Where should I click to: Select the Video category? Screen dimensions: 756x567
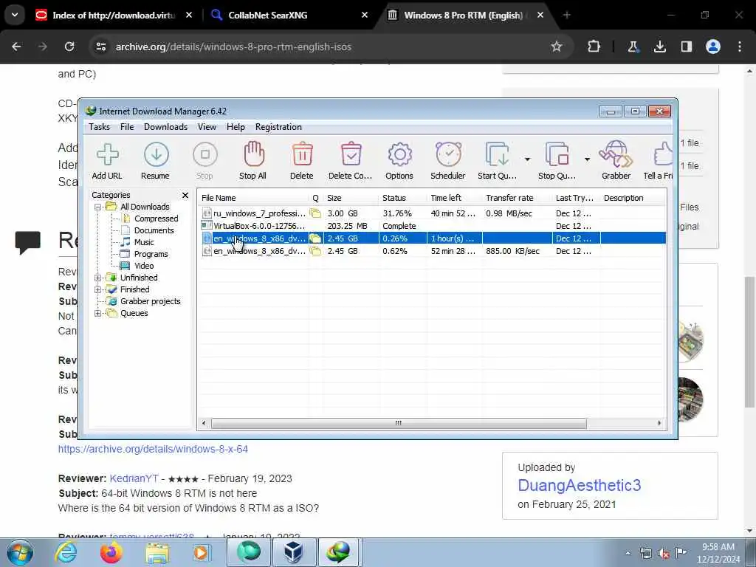click(144, 266)
